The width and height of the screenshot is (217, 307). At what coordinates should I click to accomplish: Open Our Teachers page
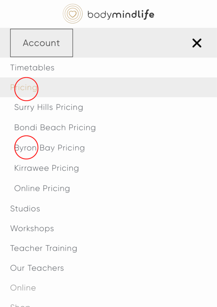click(x=37, y=268)
